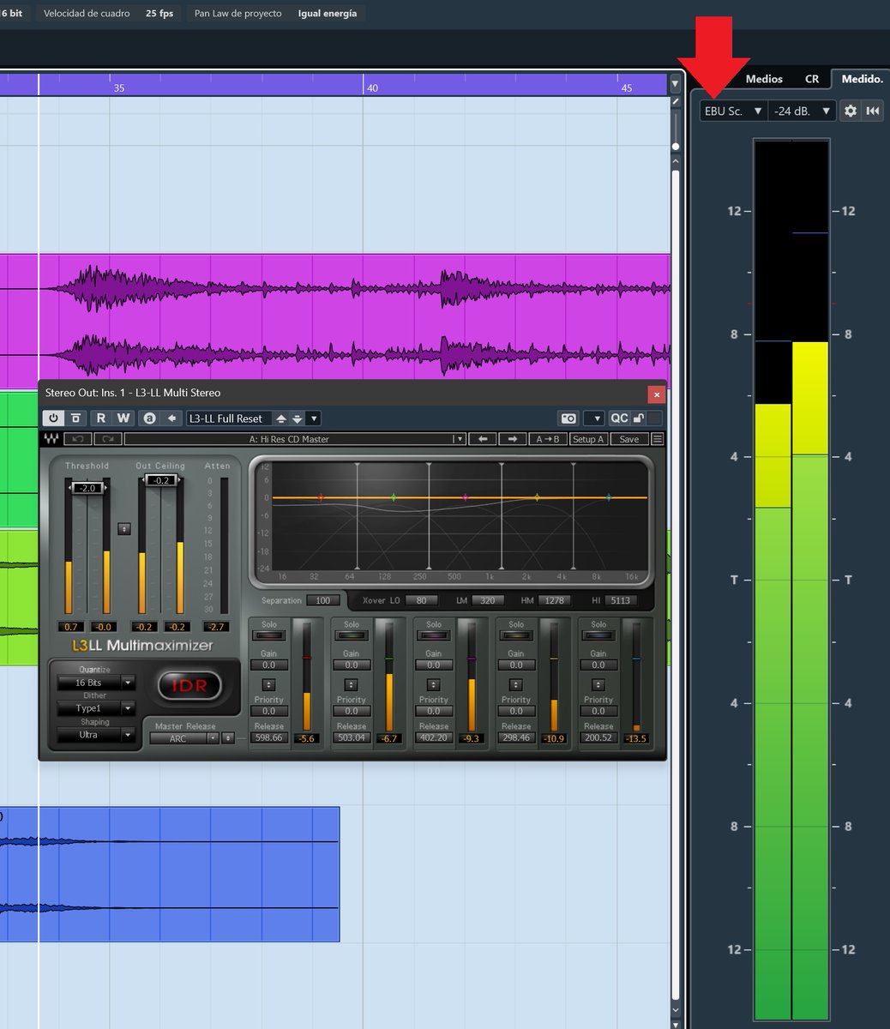Click the Threshold slider handle at -2.0

pyautogui.click(x=87, y=488)
